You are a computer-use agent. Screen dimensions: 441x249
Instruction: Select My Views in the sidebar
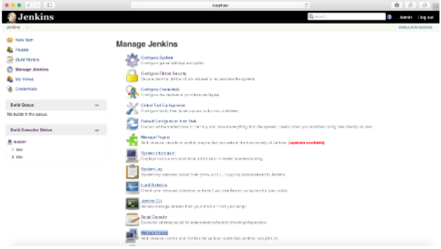coord(24,80)
